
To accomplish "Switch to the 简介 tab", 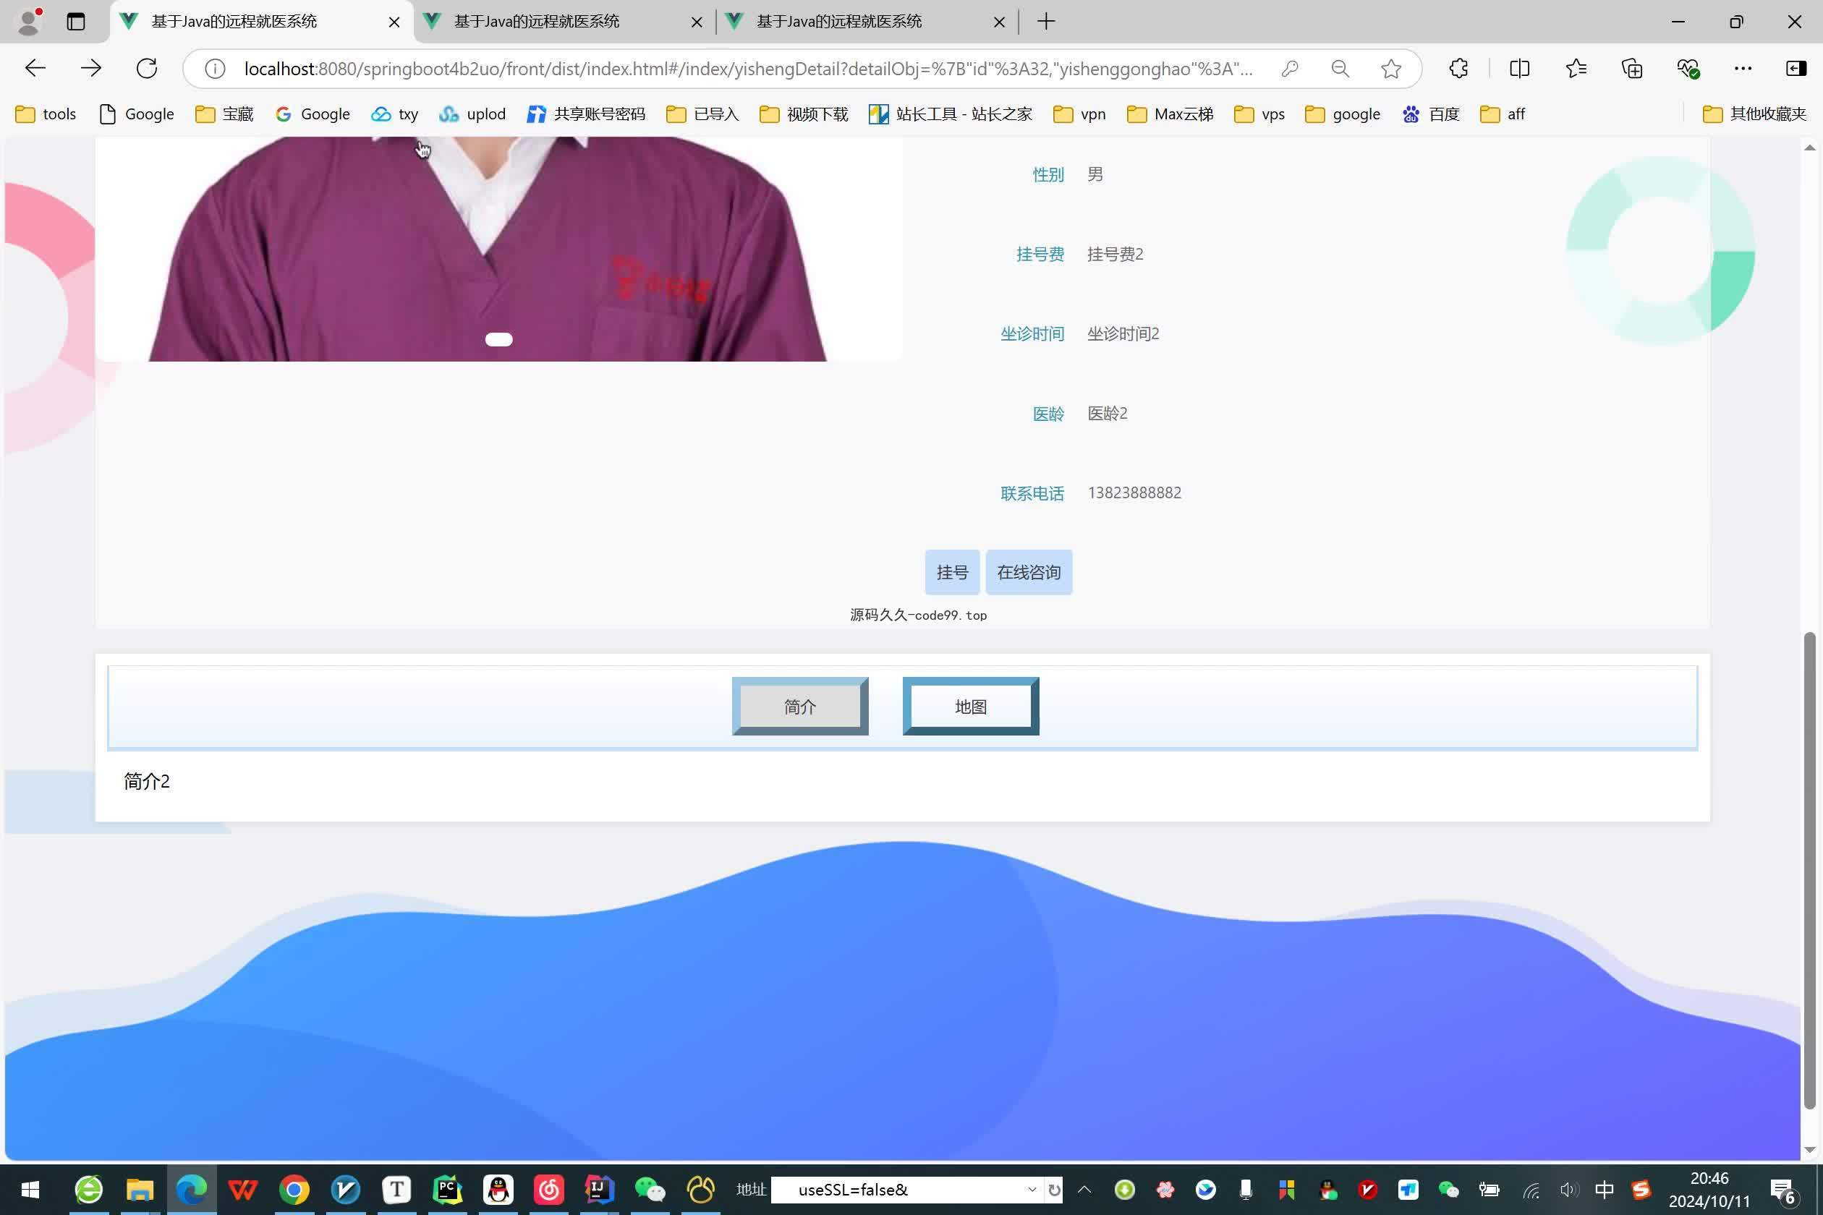I will coord(800,706).
